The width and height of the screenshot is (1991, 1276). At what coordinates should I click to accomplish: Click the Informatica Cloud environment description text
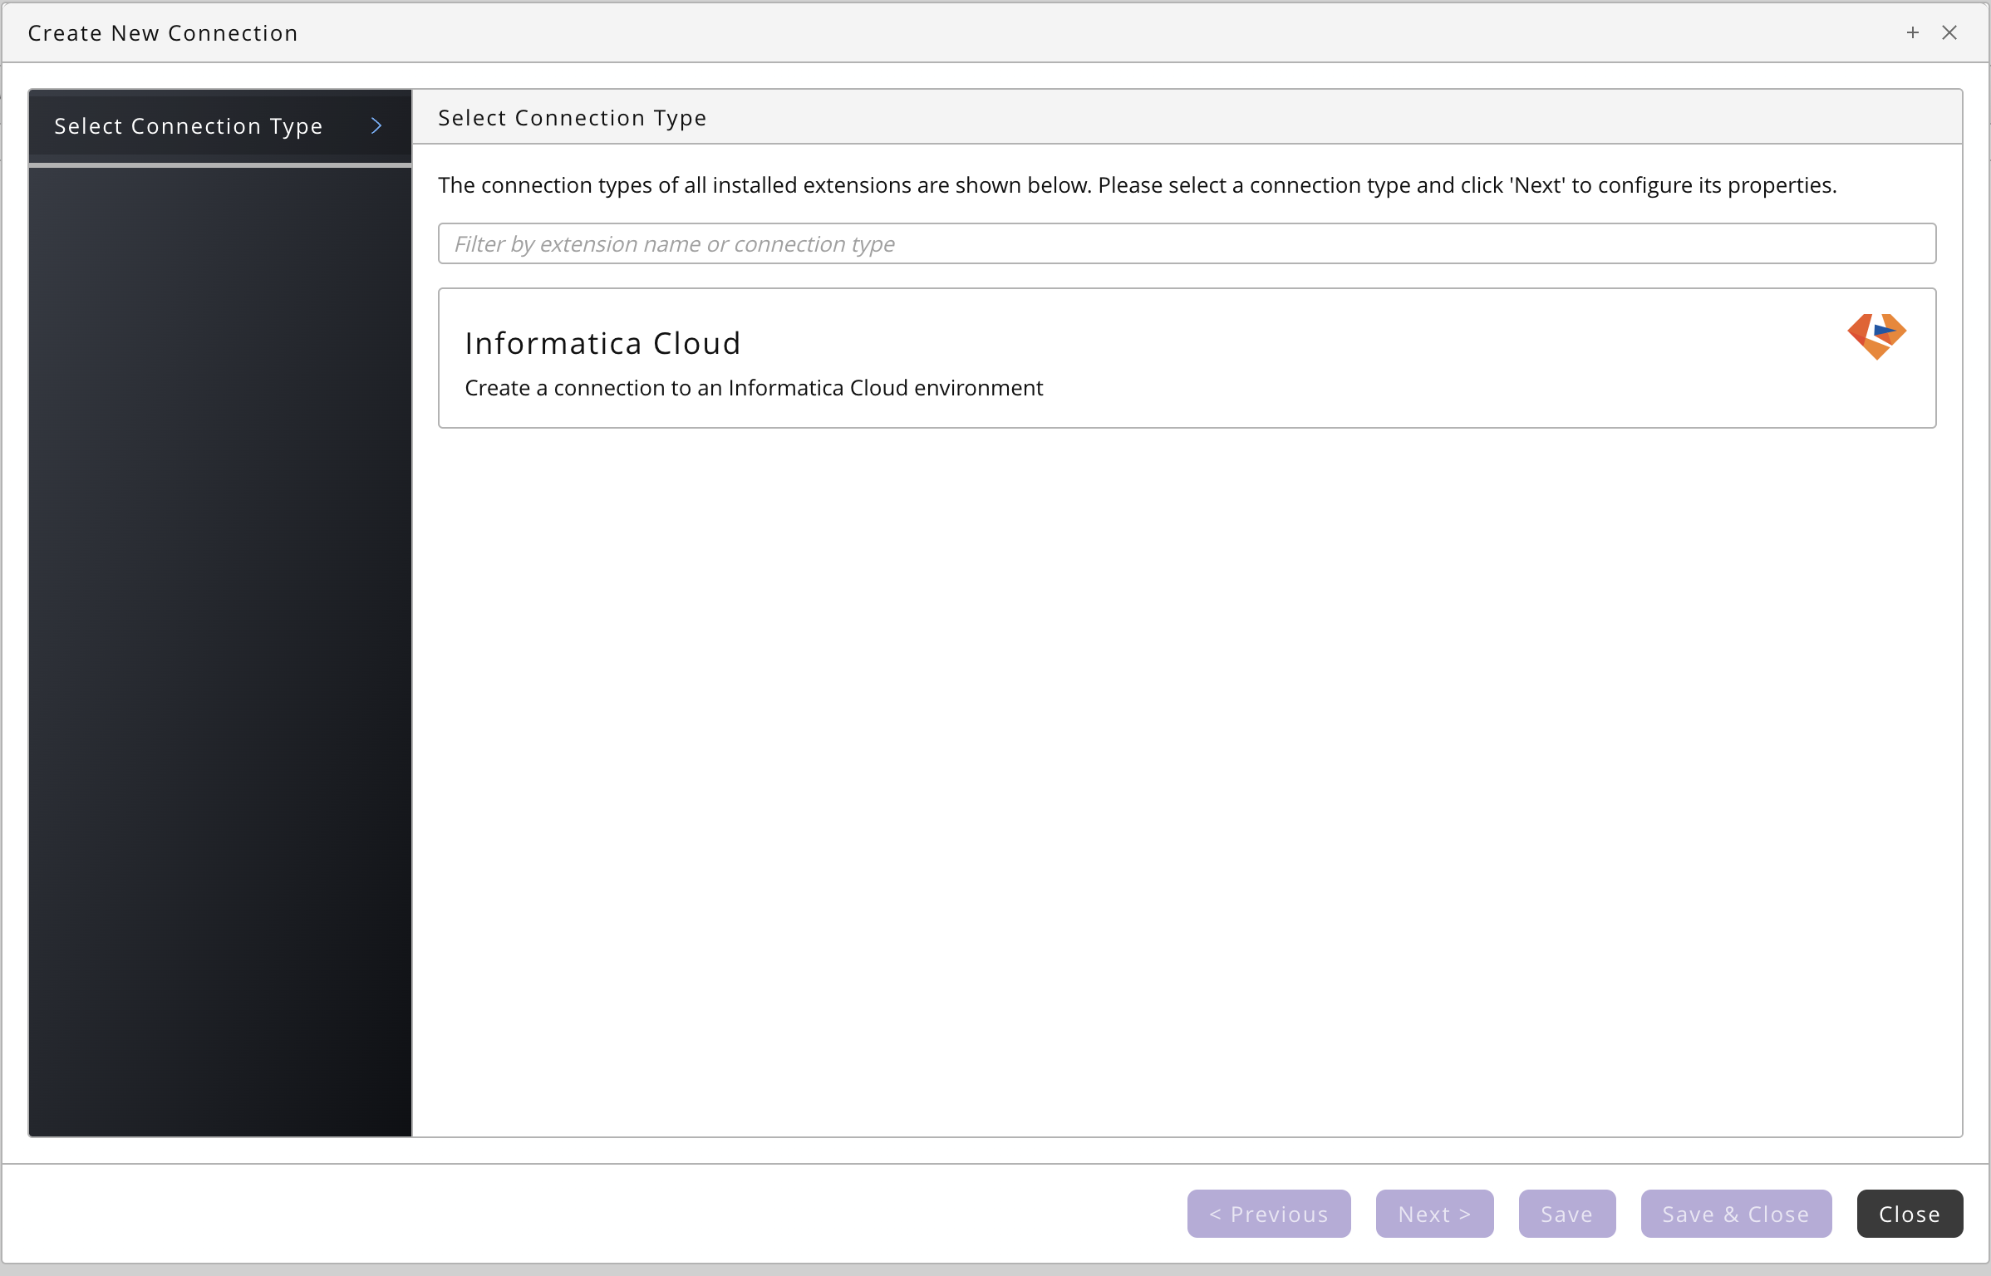click(x=754, y=388)
